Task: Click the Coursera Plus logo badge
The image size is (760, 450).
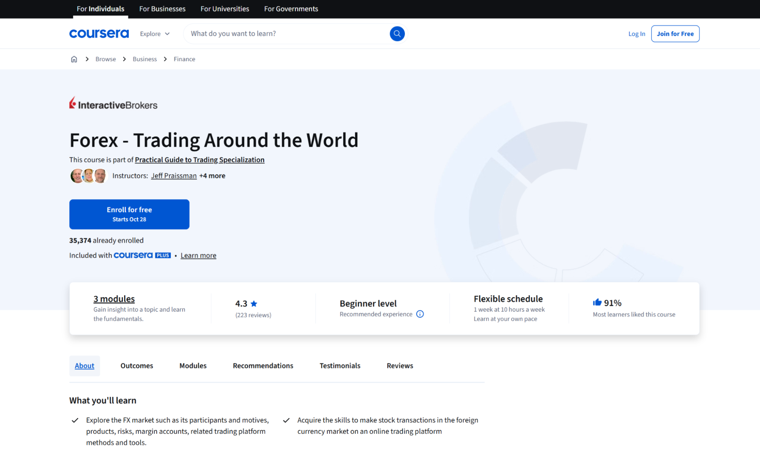Action: coord(142,255)
